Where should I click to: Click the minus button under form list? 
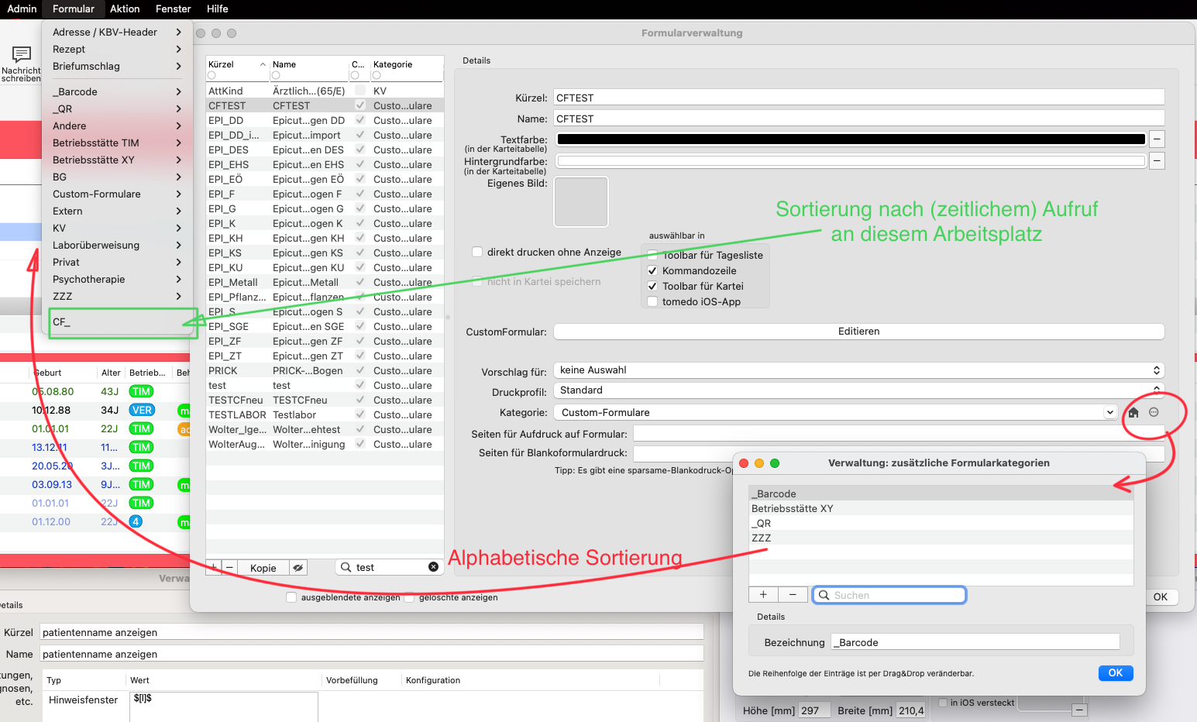coord(229,568)
